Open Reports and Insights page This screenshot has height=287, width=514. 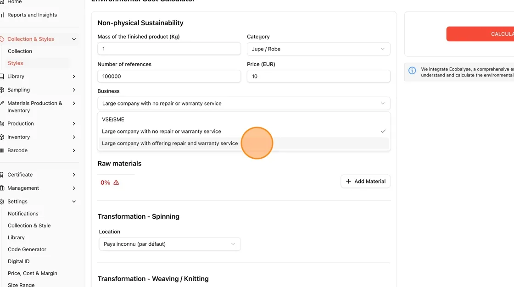tap(32, 15)
